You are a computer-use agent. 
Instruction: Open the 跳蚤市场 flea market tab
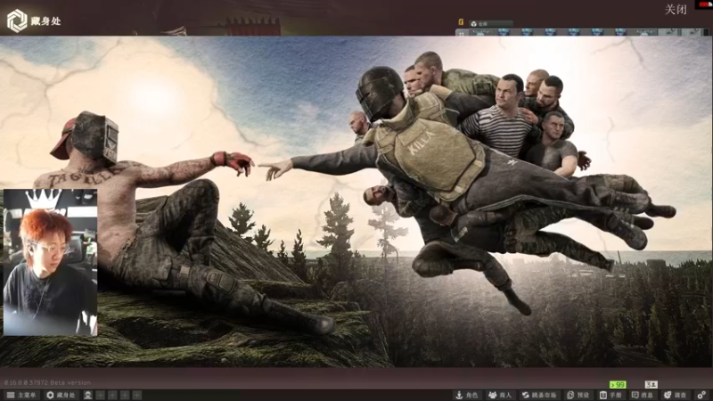[x=540, y=395]
